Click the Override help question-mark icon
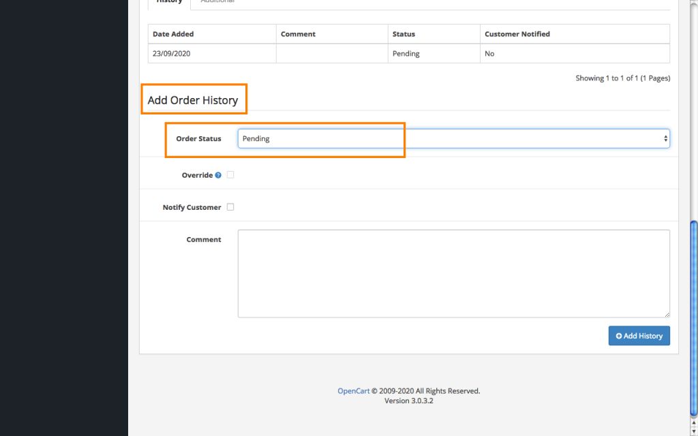The width and height of the screenshot is (698, 436). click(218, 175)
